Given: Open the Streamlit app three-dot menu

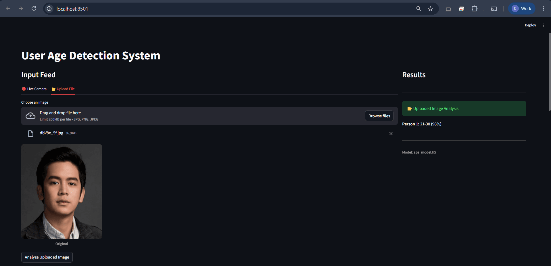Looking at the screenshot, I should coord(543,25).
